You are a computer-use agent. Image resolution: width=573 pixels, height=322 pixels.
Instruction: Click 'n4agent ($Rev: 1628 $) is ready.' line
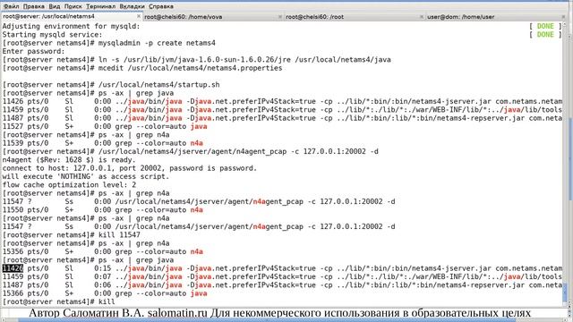tap(69, 160)
